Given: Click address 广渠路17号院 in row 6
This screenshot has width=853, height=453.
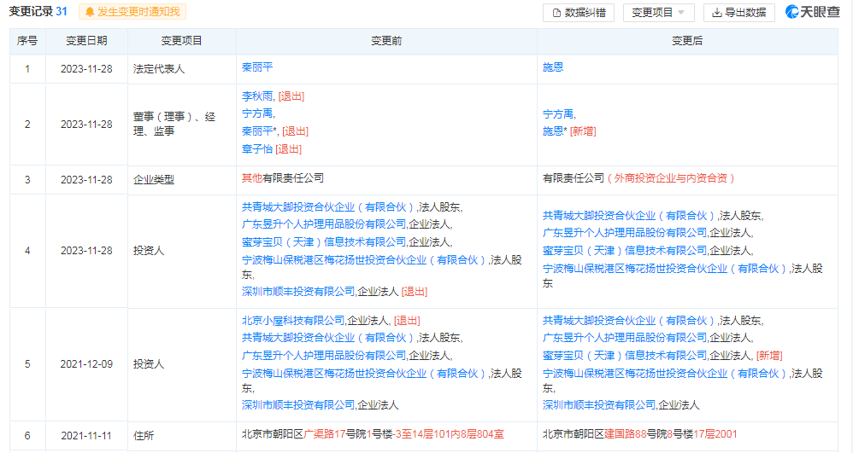Looking at the screenshot, I should pyautogui.click(x=335, y=434).
